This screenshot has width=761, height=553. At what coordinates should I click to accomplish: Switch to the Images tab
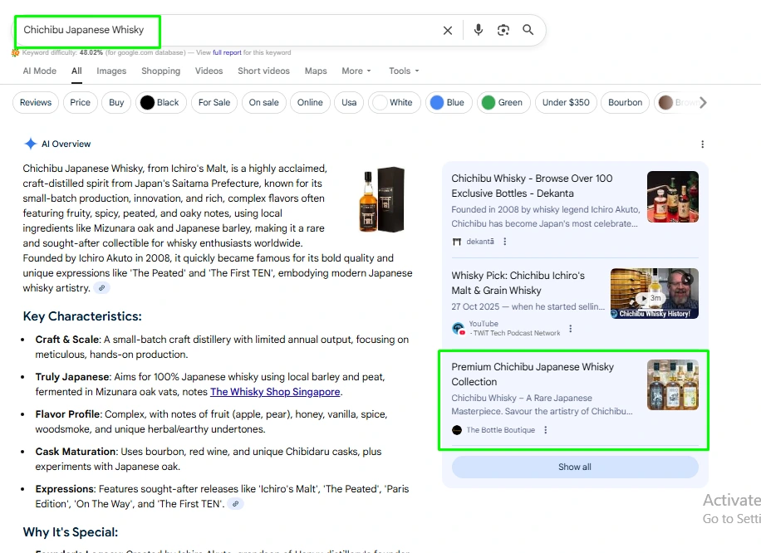[111, 71]
